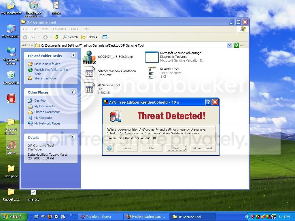Launch Firefox from quick launch bar

(x=50, y=216)
